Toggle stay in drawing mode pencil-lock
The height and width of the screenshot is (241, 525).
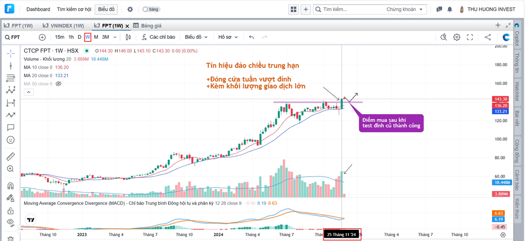pos(11,198)
